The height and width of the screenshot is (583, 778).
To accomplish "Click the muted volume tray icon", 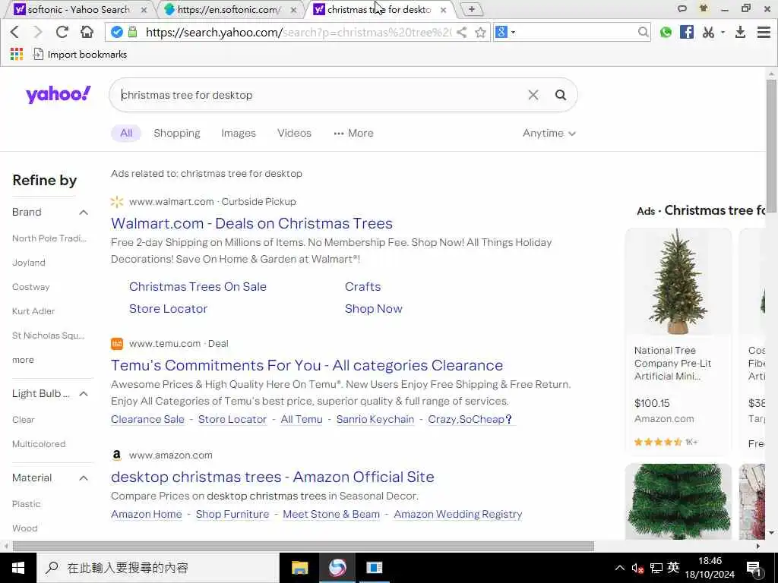I will [x=637, y=568].
